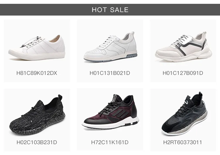
Task: Click the H01C127B091D model number text
Action: coord(183,73)
